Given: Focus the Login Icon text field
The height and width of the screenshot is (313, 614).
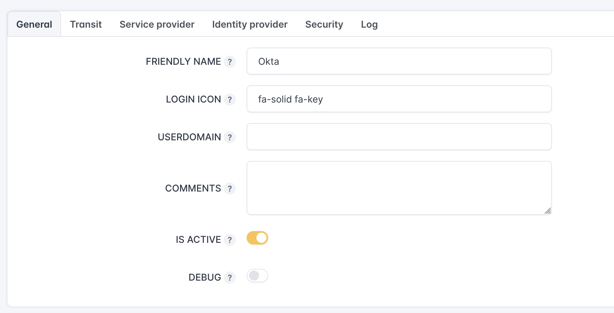Looking at the screenshot, I should click(x=399, y=99).
